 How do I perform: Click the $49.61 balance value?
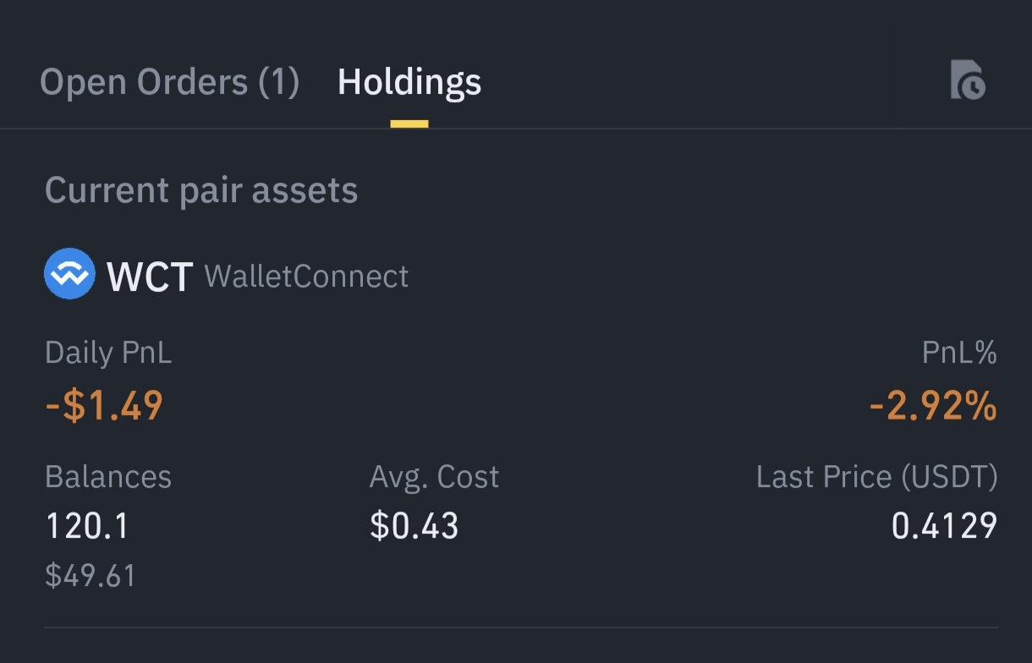coord(91,576)
